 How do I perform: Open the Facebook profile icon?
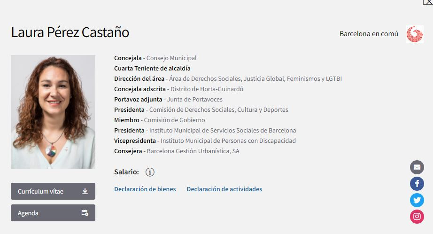[417, 184]
